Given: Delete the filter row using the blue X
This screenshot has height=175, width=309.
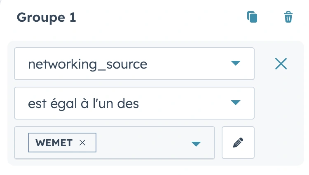Looking at the screenshot, I should pyautogui.click(x=281, y=64).
